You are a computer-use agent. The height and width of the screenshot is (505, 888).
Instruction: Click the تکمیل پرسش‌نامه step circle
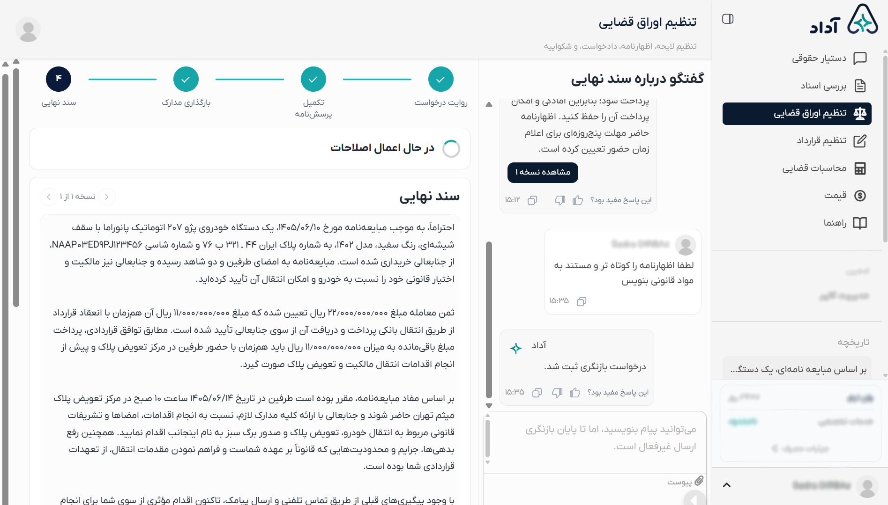point(313,80)
